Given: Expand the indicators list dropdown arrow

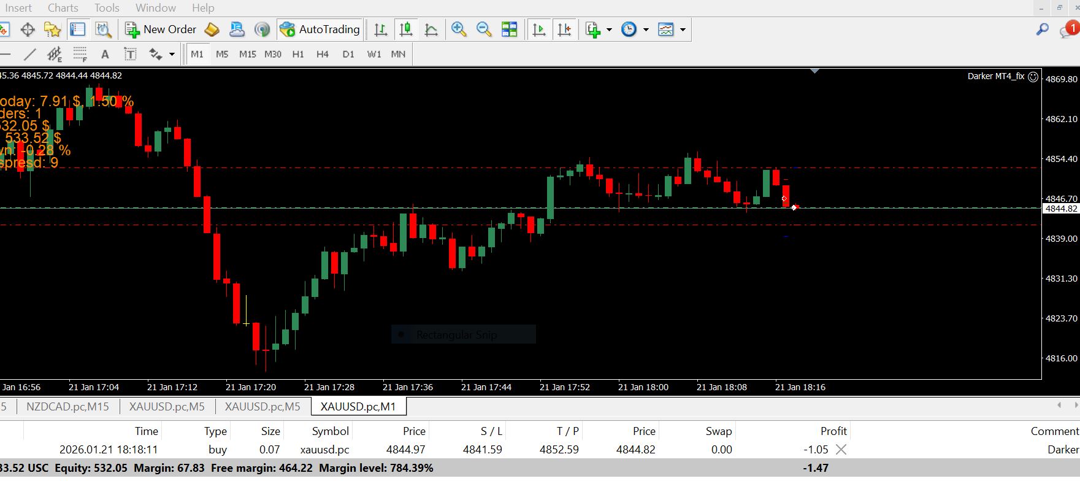Looking at the screenshot, I should (609, 29).
